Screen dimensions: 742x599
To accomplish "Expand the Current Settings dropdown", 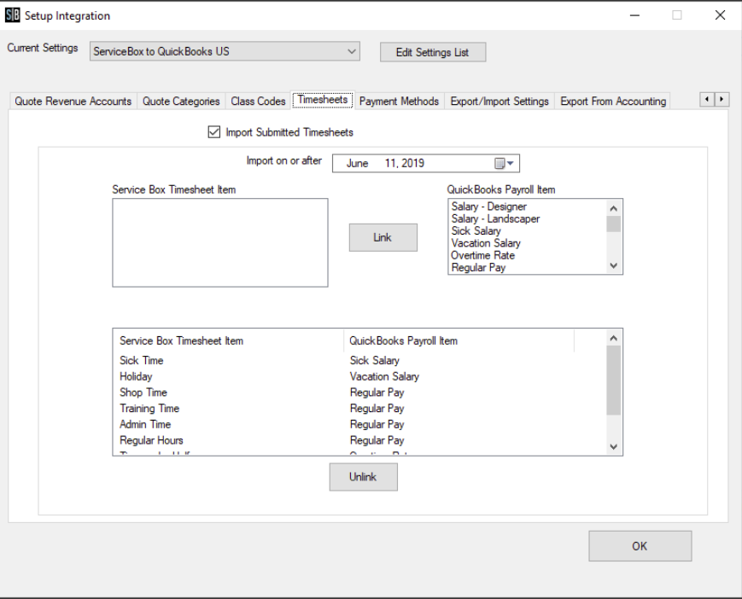I will pos(351,51).
